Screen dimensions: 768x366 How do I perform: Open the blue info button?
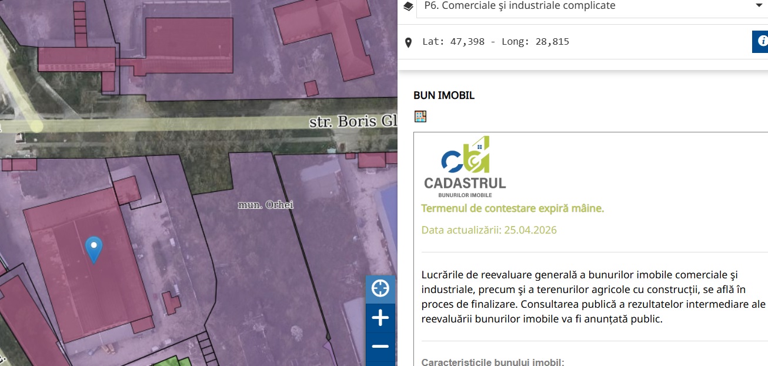tap(762, 42)
